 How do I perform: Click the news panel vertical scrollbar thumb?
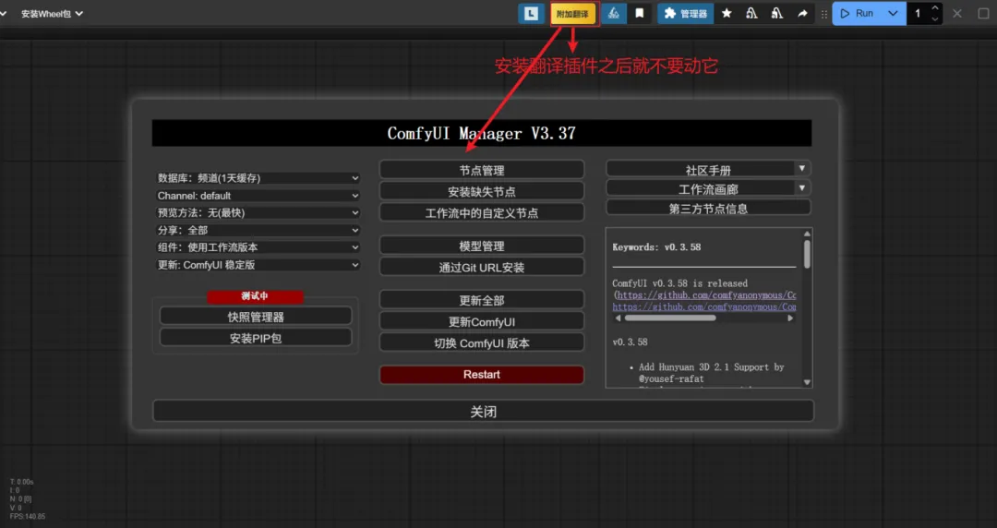[x=807, y=254]
